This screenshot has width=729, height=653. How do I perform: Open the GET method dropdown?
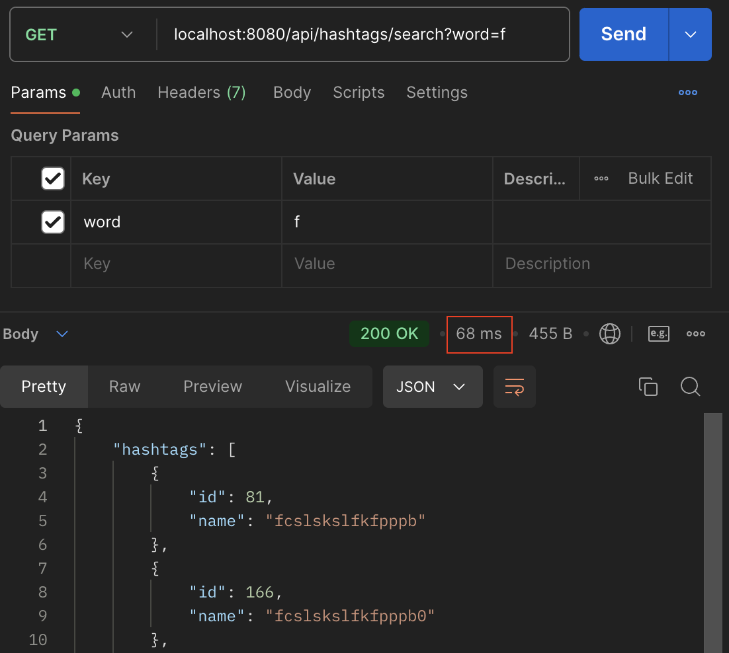pyautogui.click(x=79, y=35)
